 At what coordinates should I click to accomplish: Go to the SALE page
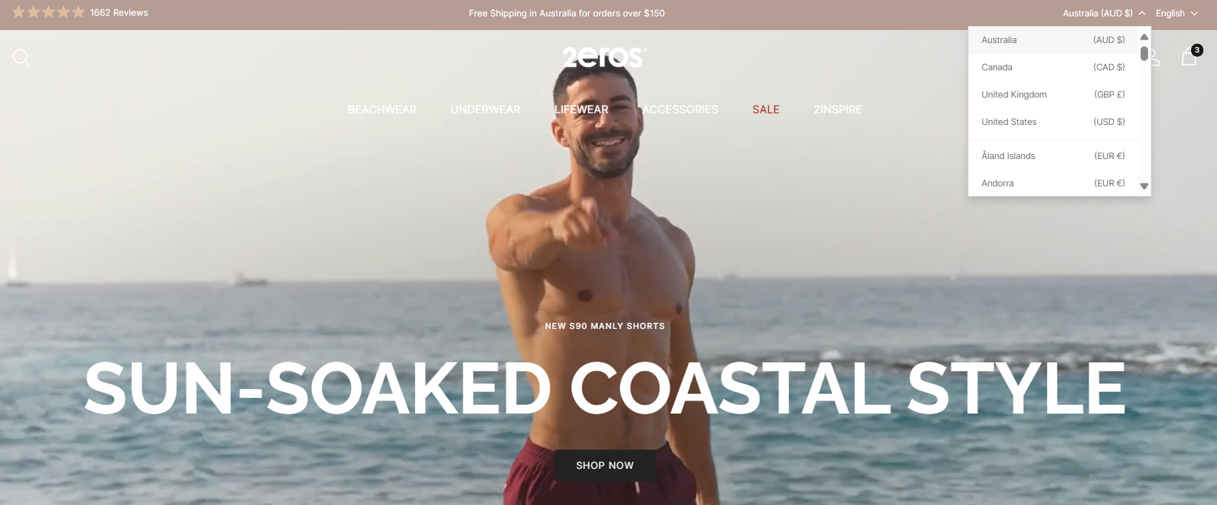(x=766, y=109)
